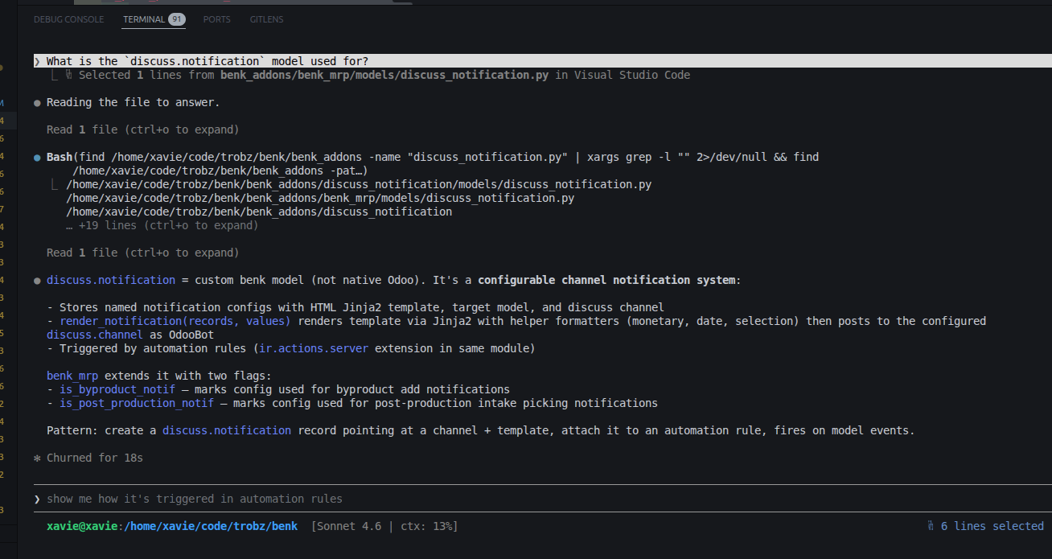Open the GITLENS panel tab
1052x559 pixels.
point(266,19)
